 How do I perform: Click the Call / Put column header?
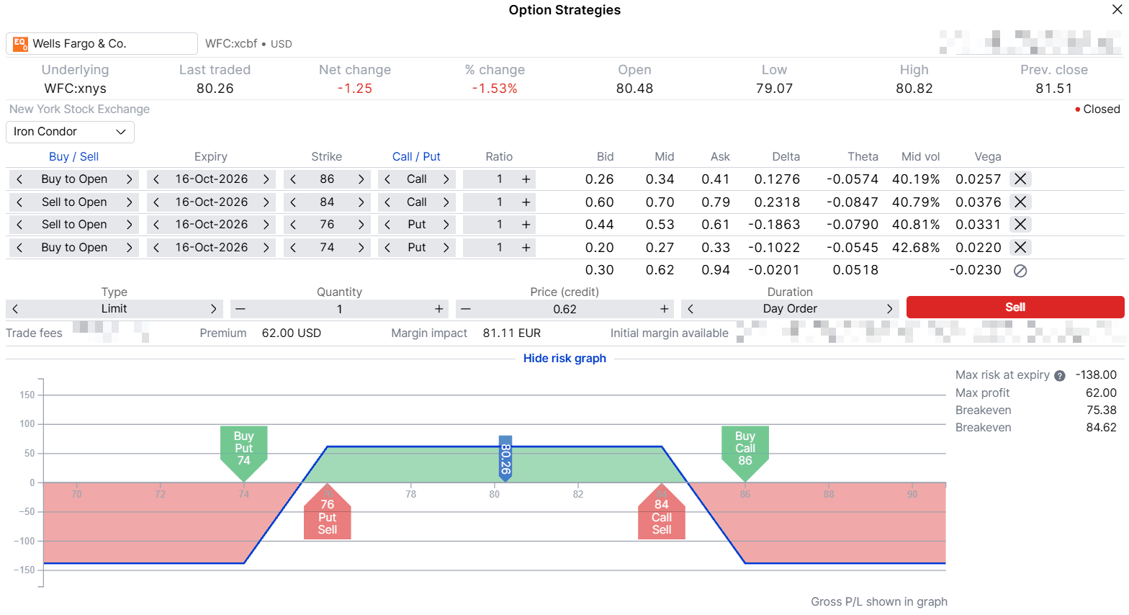[x=416, y=157]
